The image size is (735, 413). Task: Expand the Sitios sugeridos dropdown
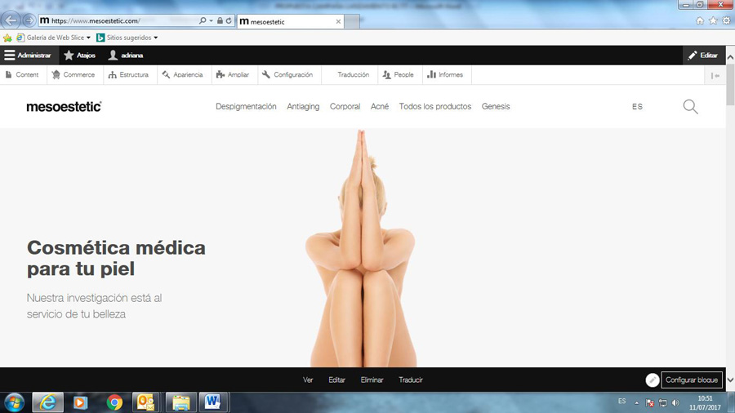click(x=156, y=38)
